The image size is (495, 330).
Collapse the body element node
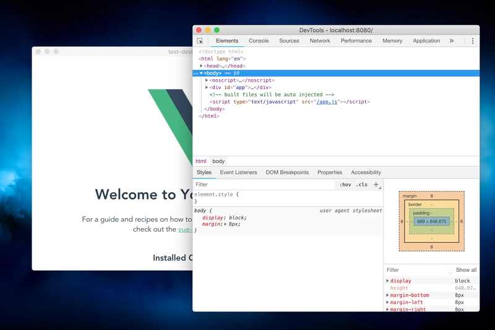coord(201,73)
